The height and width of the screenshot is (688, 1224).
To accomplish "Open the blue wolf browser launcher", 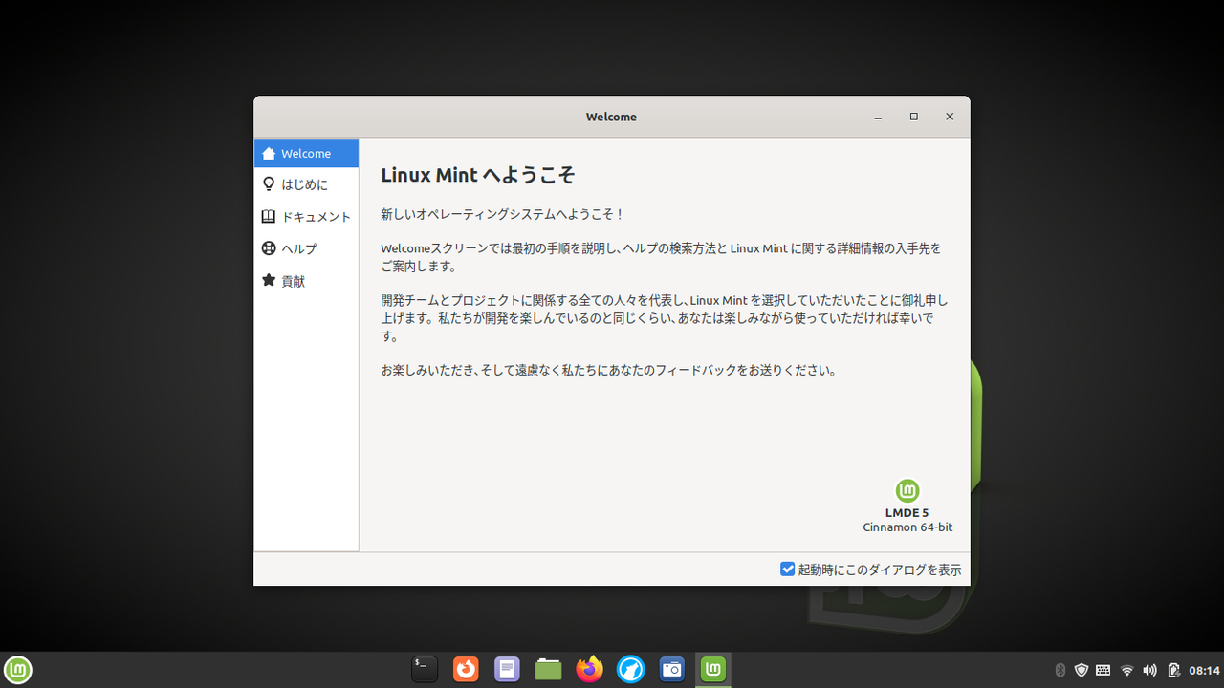I will click(x=630, y=670).
